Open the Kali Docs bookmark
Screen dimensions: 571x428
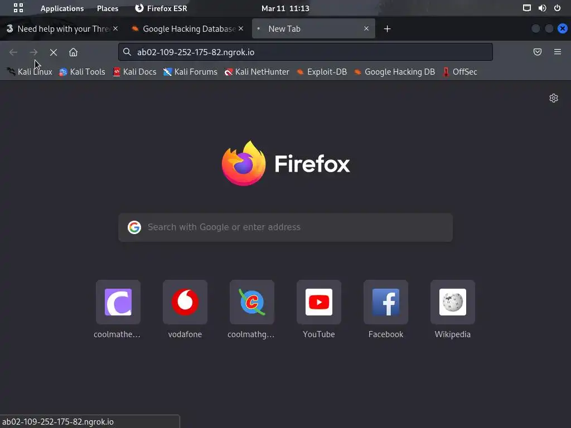[135, 72]
